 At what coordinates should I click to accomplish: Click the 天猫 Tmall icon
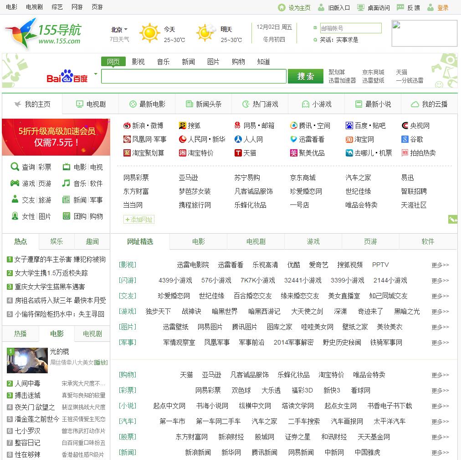tap(238, 153)
